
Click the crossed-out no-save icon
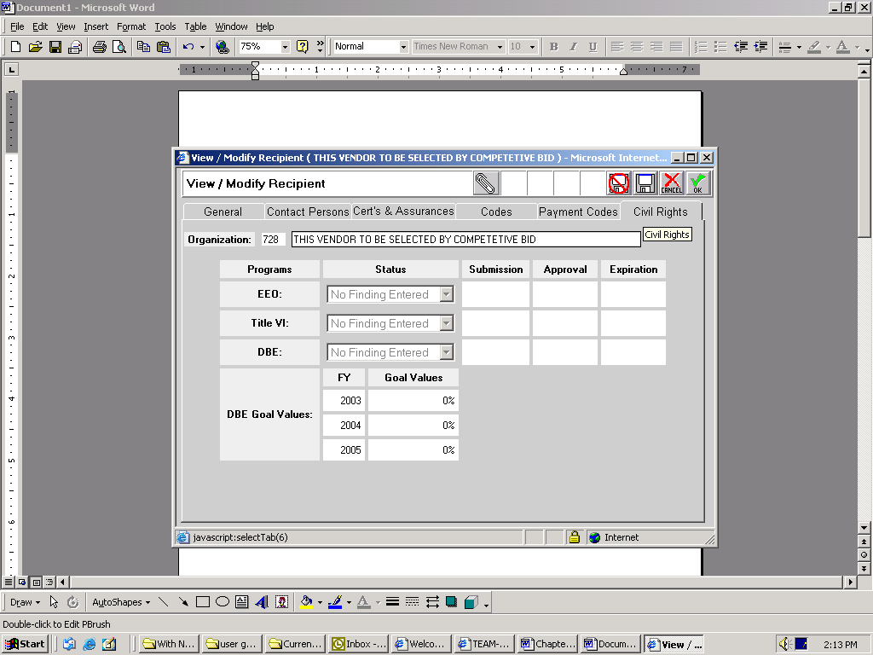pyautogui.click(x=619, y=183)
